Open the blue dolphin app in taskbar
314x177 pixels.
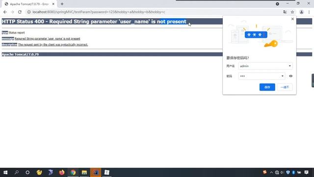click(51, 173)
